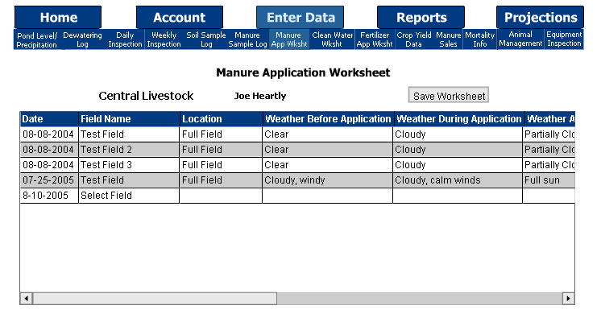This screenshot has height=322, width=601.
Task: Click the Cloudy, calm winds cell
Action: tap(458, 180)
